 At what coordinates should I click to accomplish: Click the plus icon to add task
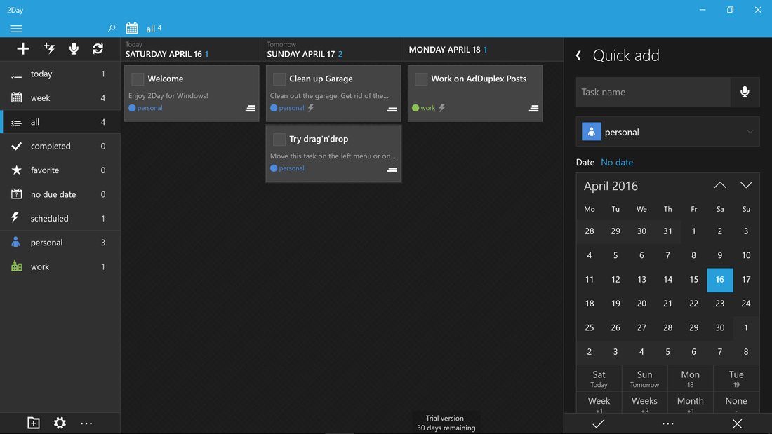[x=23, y=48]
